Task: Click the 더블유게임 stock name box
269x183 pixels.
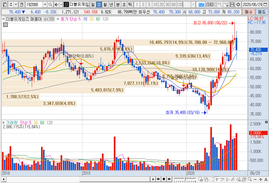Action: coord(79,4)
